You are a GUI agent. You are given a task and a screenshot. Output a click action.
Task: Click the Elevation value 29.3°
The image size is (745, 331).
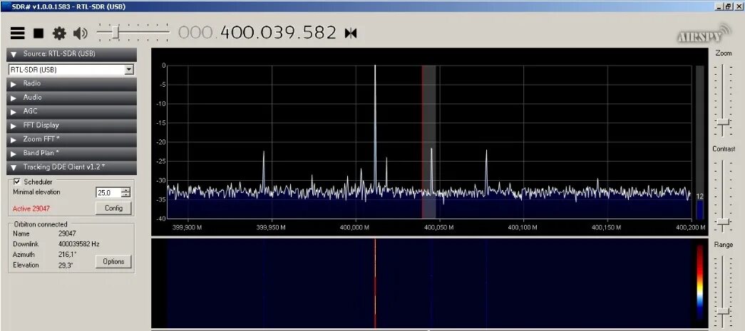coord(66,265)
